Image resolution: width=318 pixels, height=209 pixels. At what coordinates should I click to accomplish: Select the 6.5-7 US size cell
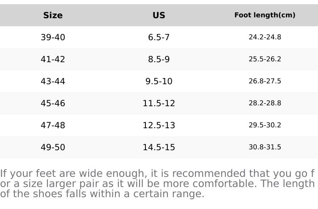pyautogui.click(x=159, y=37)
